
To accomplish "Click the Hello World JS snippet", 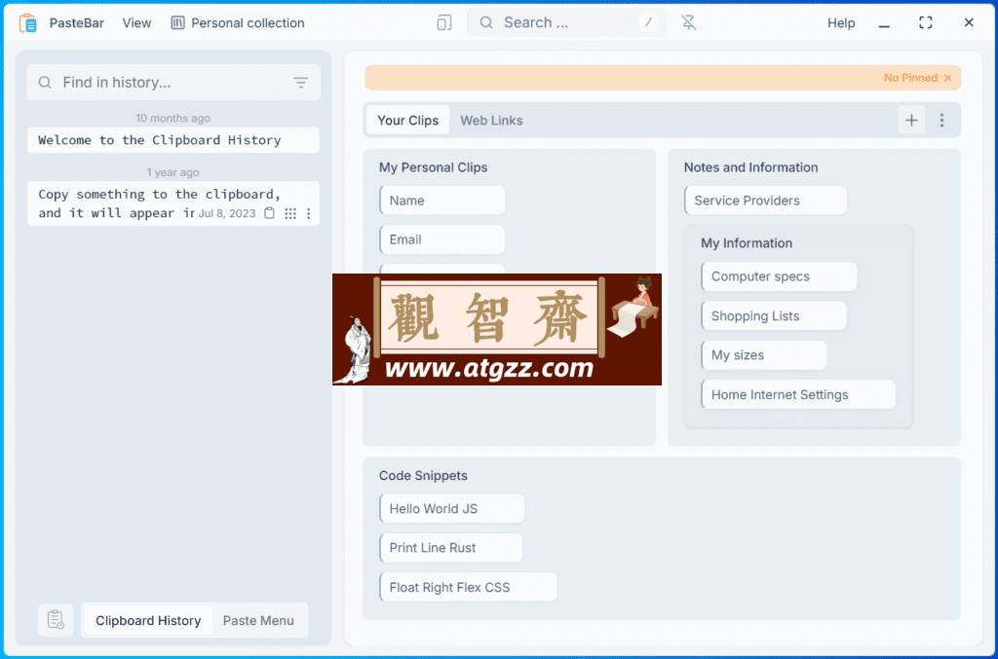I will [x=452, y=508].
